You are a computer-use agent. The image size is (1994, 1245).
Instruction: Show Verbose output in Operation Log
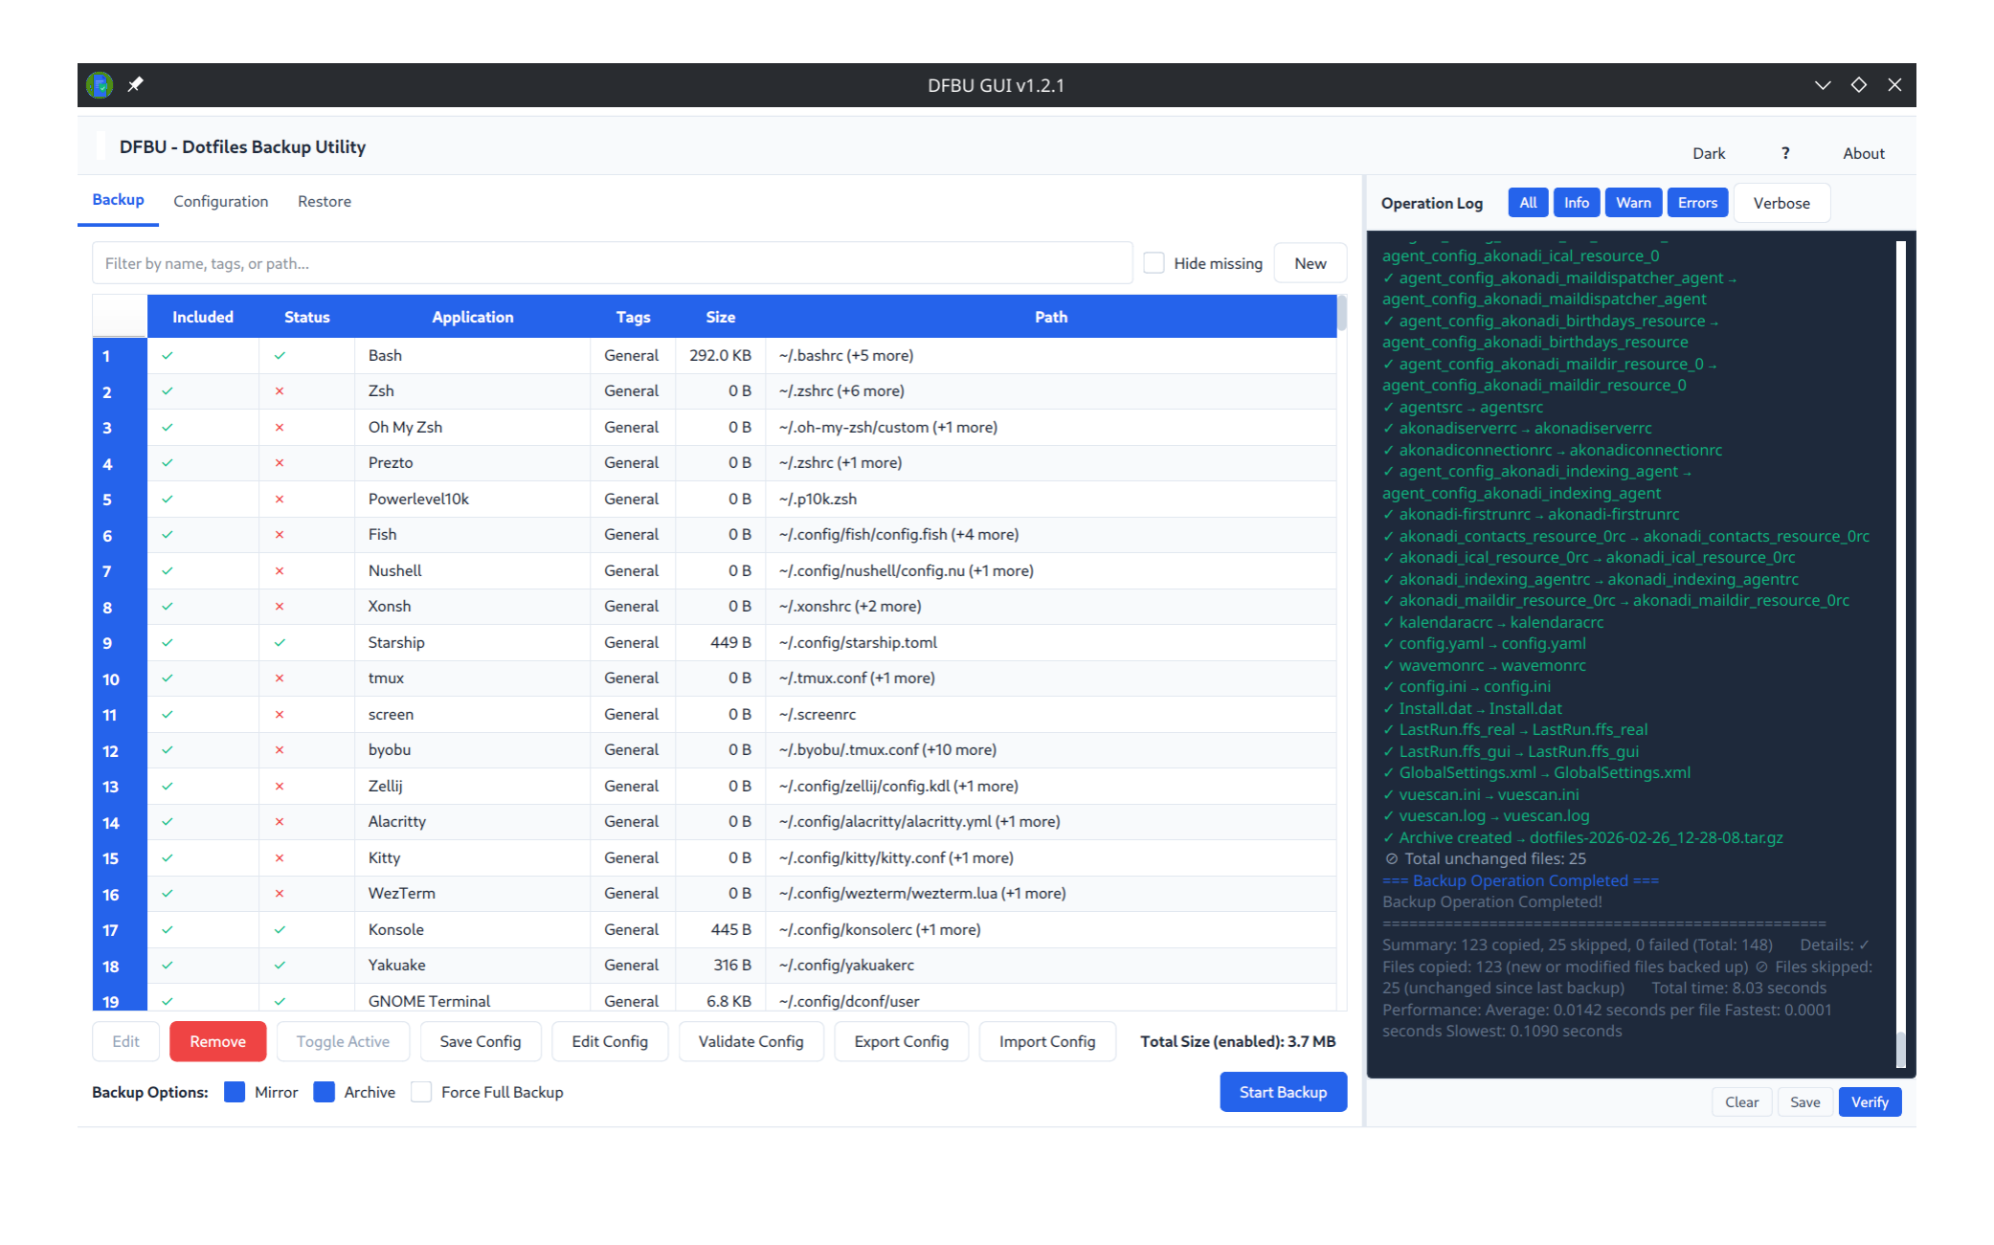tap(1781, 202)
